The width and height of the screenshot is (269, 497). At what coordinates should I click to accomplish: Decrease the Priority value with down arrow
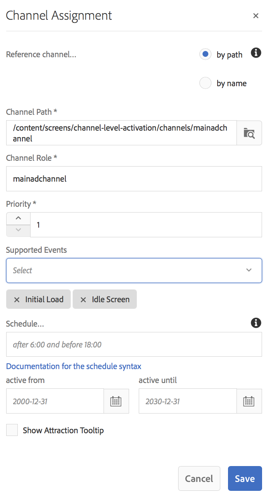(18, 230)
